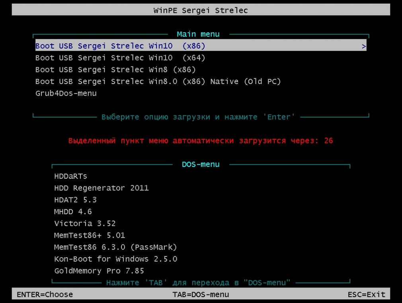Click the ESC=Exit hint
Screen dimensions: 402x303
click(x=366, y=294)
